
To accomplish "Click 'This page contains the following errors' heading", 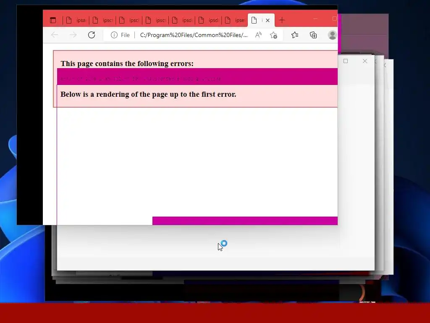I will (127, 64).
